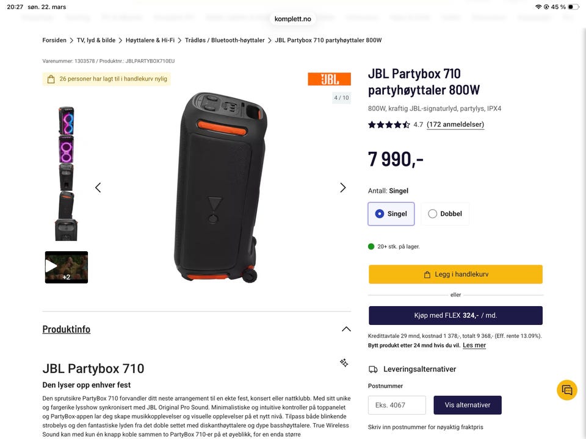Open the Produktinfo heading link
This screenshot has width=586, height=439.
pos(67,329)
